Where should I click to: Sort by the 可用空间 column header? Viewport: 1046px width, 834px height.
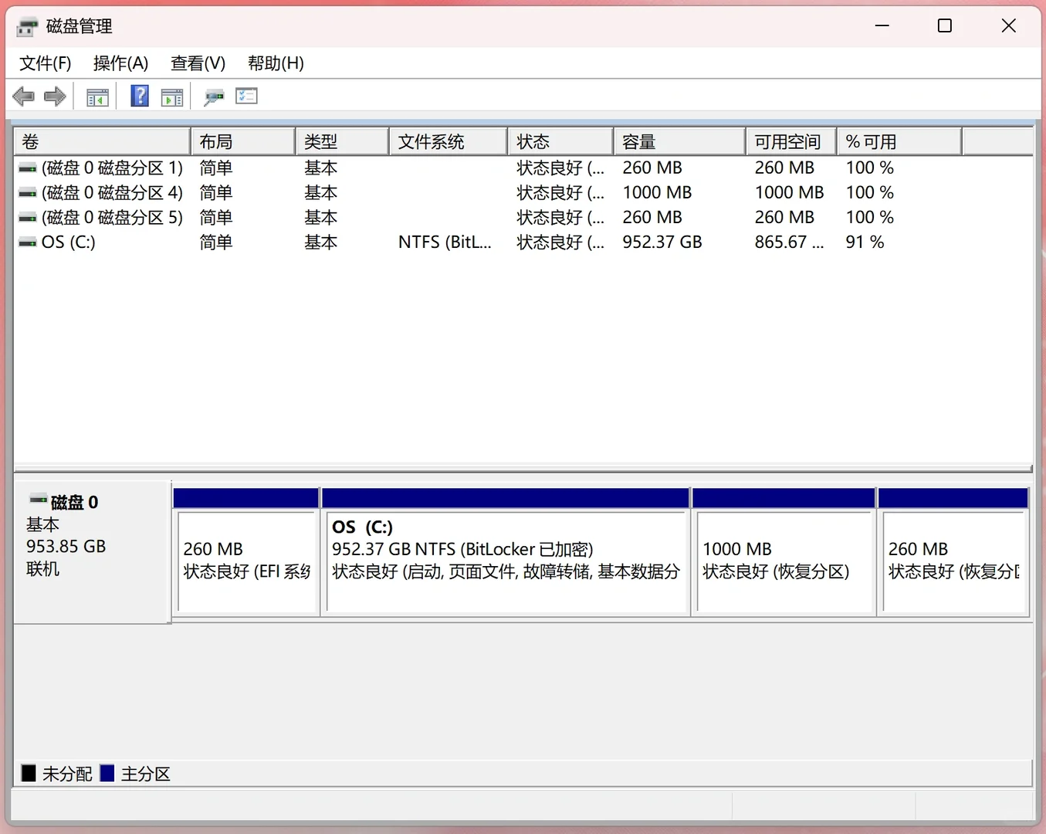coord(791,142)
